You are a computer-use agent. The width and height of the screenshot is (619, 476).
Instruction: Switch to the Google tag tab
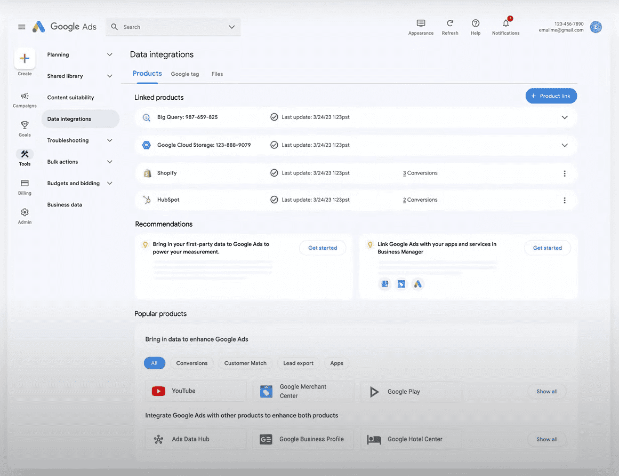(185, 74)
